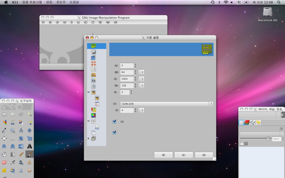
Task: Open unit dropdown beside (S) 1024 field
Action: click(142, 79)
